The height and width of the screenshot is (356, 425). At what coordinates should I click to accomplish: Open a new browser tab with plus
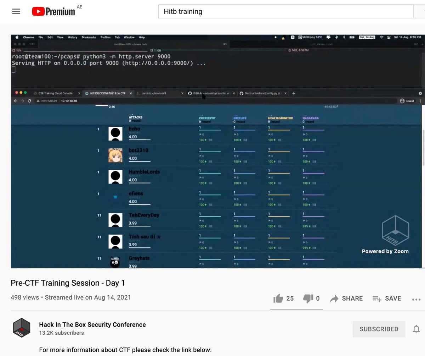point(294,93)
